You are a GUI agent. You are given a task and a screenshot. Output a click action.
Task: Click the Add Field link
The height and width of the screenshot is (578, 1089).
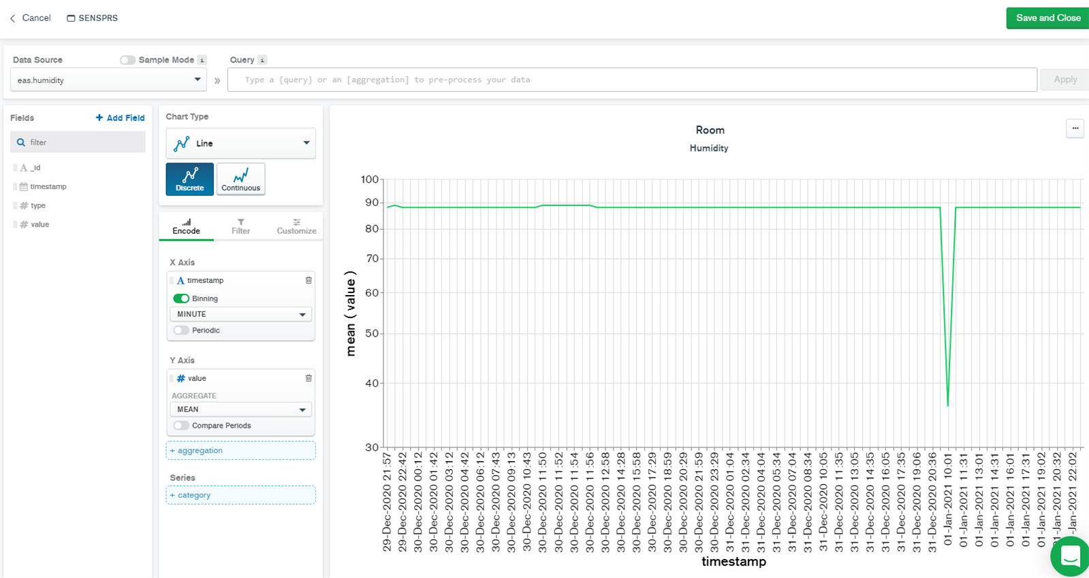click(x=120, y=118)
